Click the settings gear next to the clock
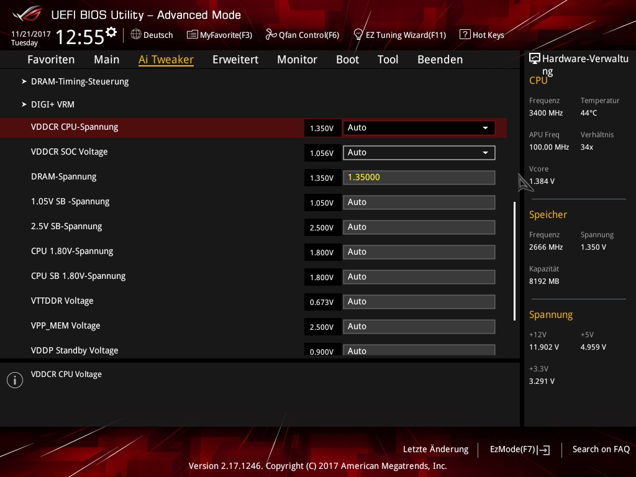The image size is (636, 477). [x=111, y=32]
